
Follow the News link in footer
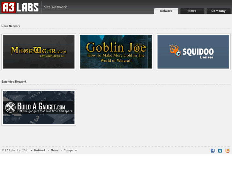55,150
